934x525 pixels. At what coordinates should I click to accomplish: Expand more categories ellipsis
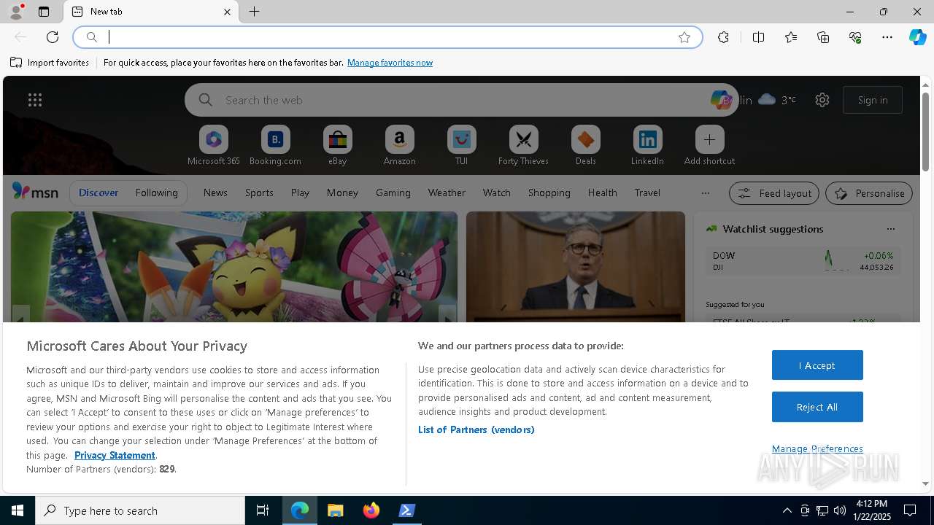705,193
